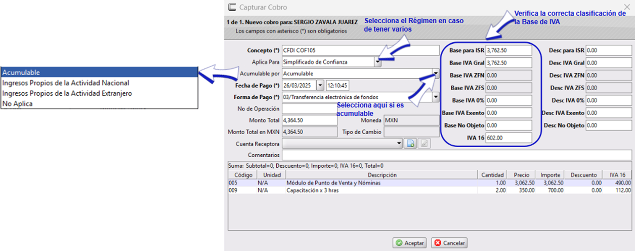The image size is (635, 251).
Task: Click the Monto Total field
Action: [310, 120]
